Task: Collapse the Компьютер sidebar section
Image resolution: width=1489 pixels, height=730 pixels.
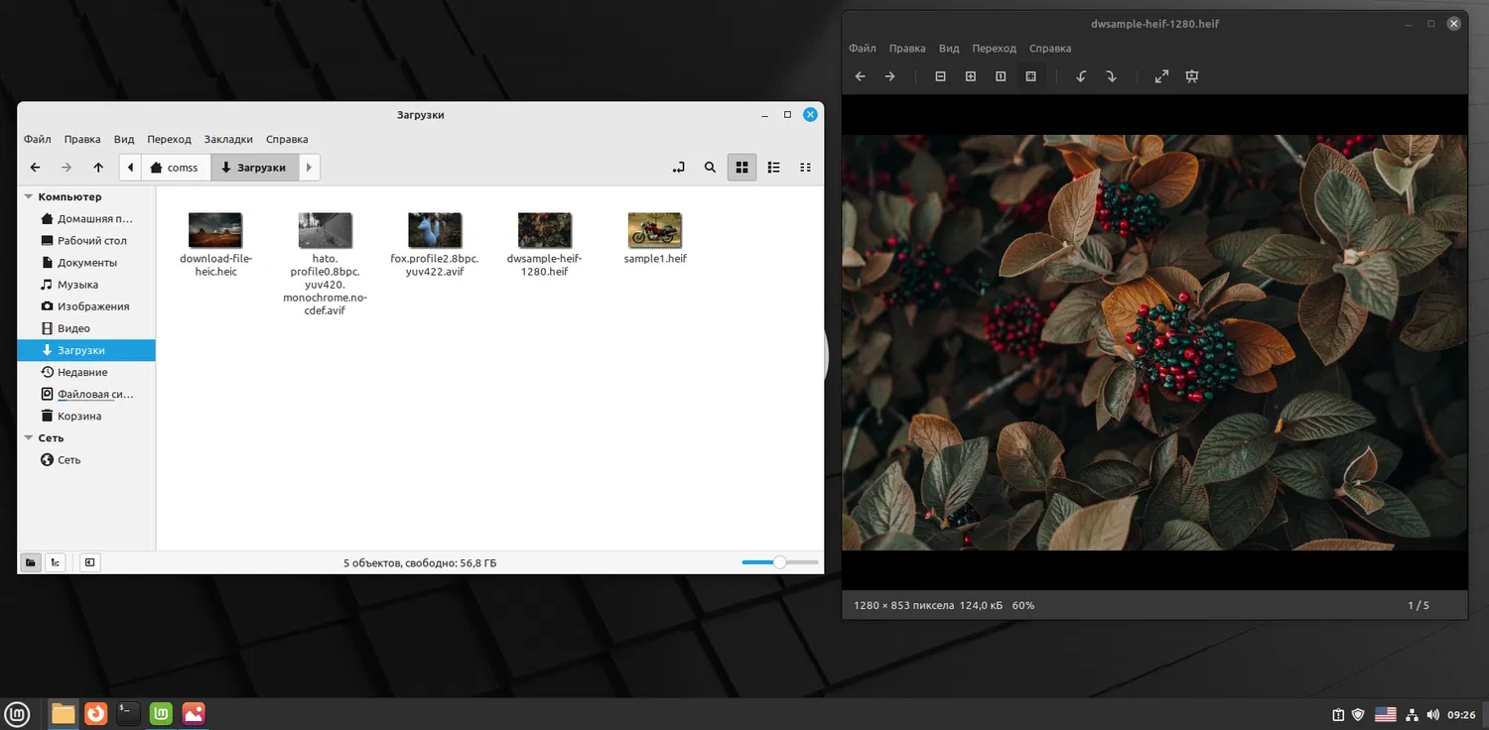Action: 29,197
